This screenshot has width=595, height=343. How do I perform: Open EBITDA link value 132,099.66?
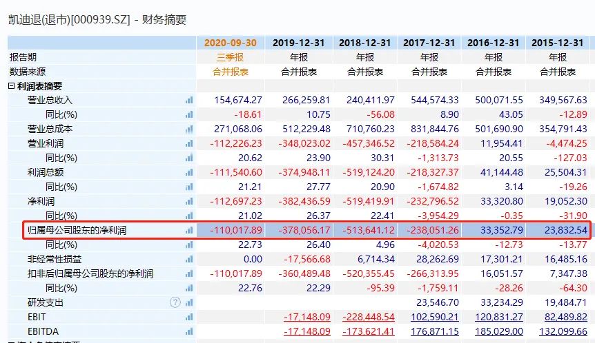[563, 332]
